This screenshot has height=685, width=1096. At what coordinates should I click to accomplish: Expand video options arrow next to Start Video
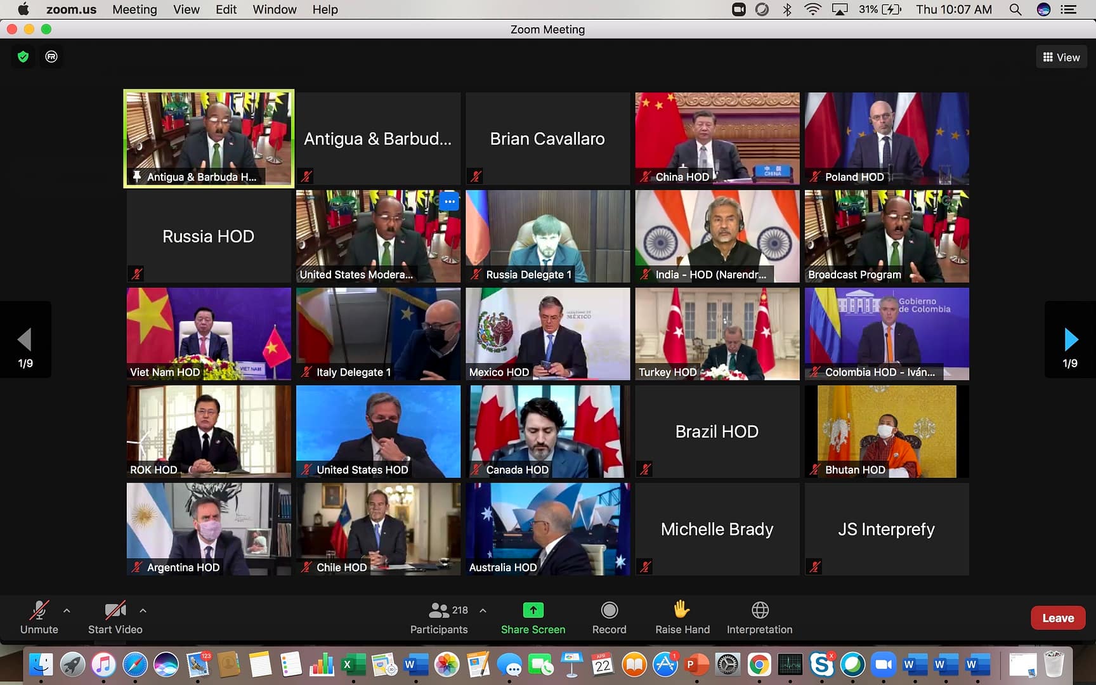point(143,611)
